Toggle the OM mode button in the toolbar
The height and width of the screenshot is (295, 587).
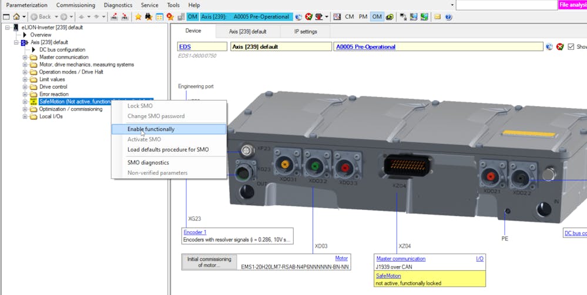click(377, 17)
